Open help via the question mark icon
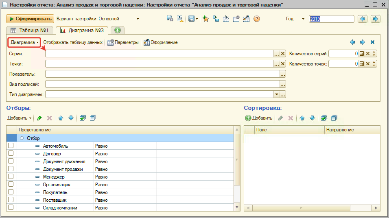 (257, 19)
